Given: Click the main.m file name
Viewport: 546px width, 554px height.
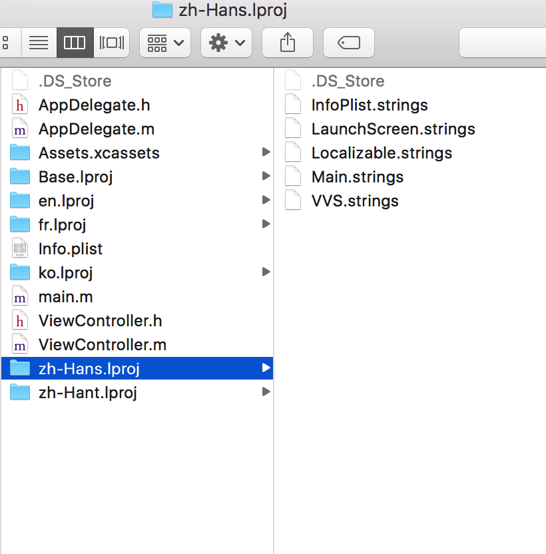Looking at the screenshot, I should 66,297.
